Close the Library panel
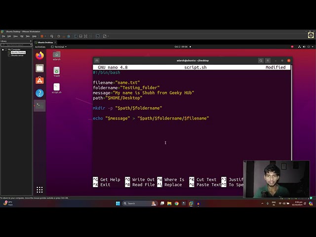 click(x=31, y=41)
